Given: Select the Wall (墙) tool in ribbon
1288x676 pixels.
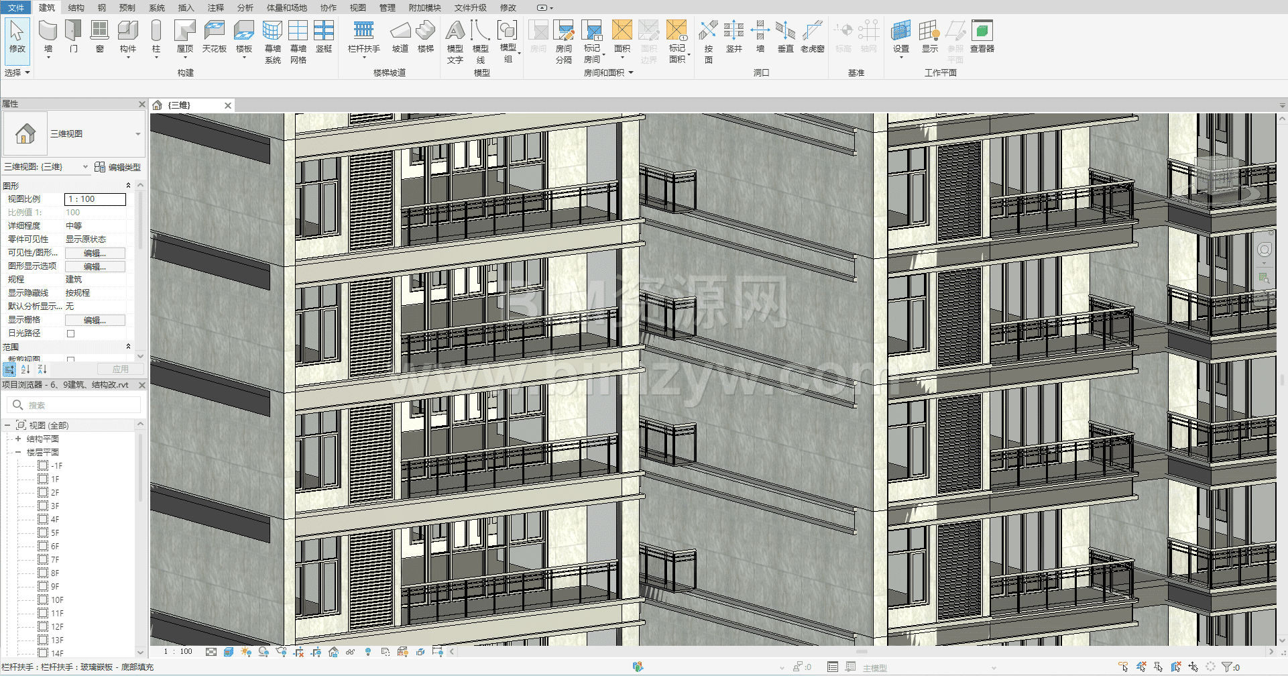Looking at the screenshot, I should [x=48, y=32].
